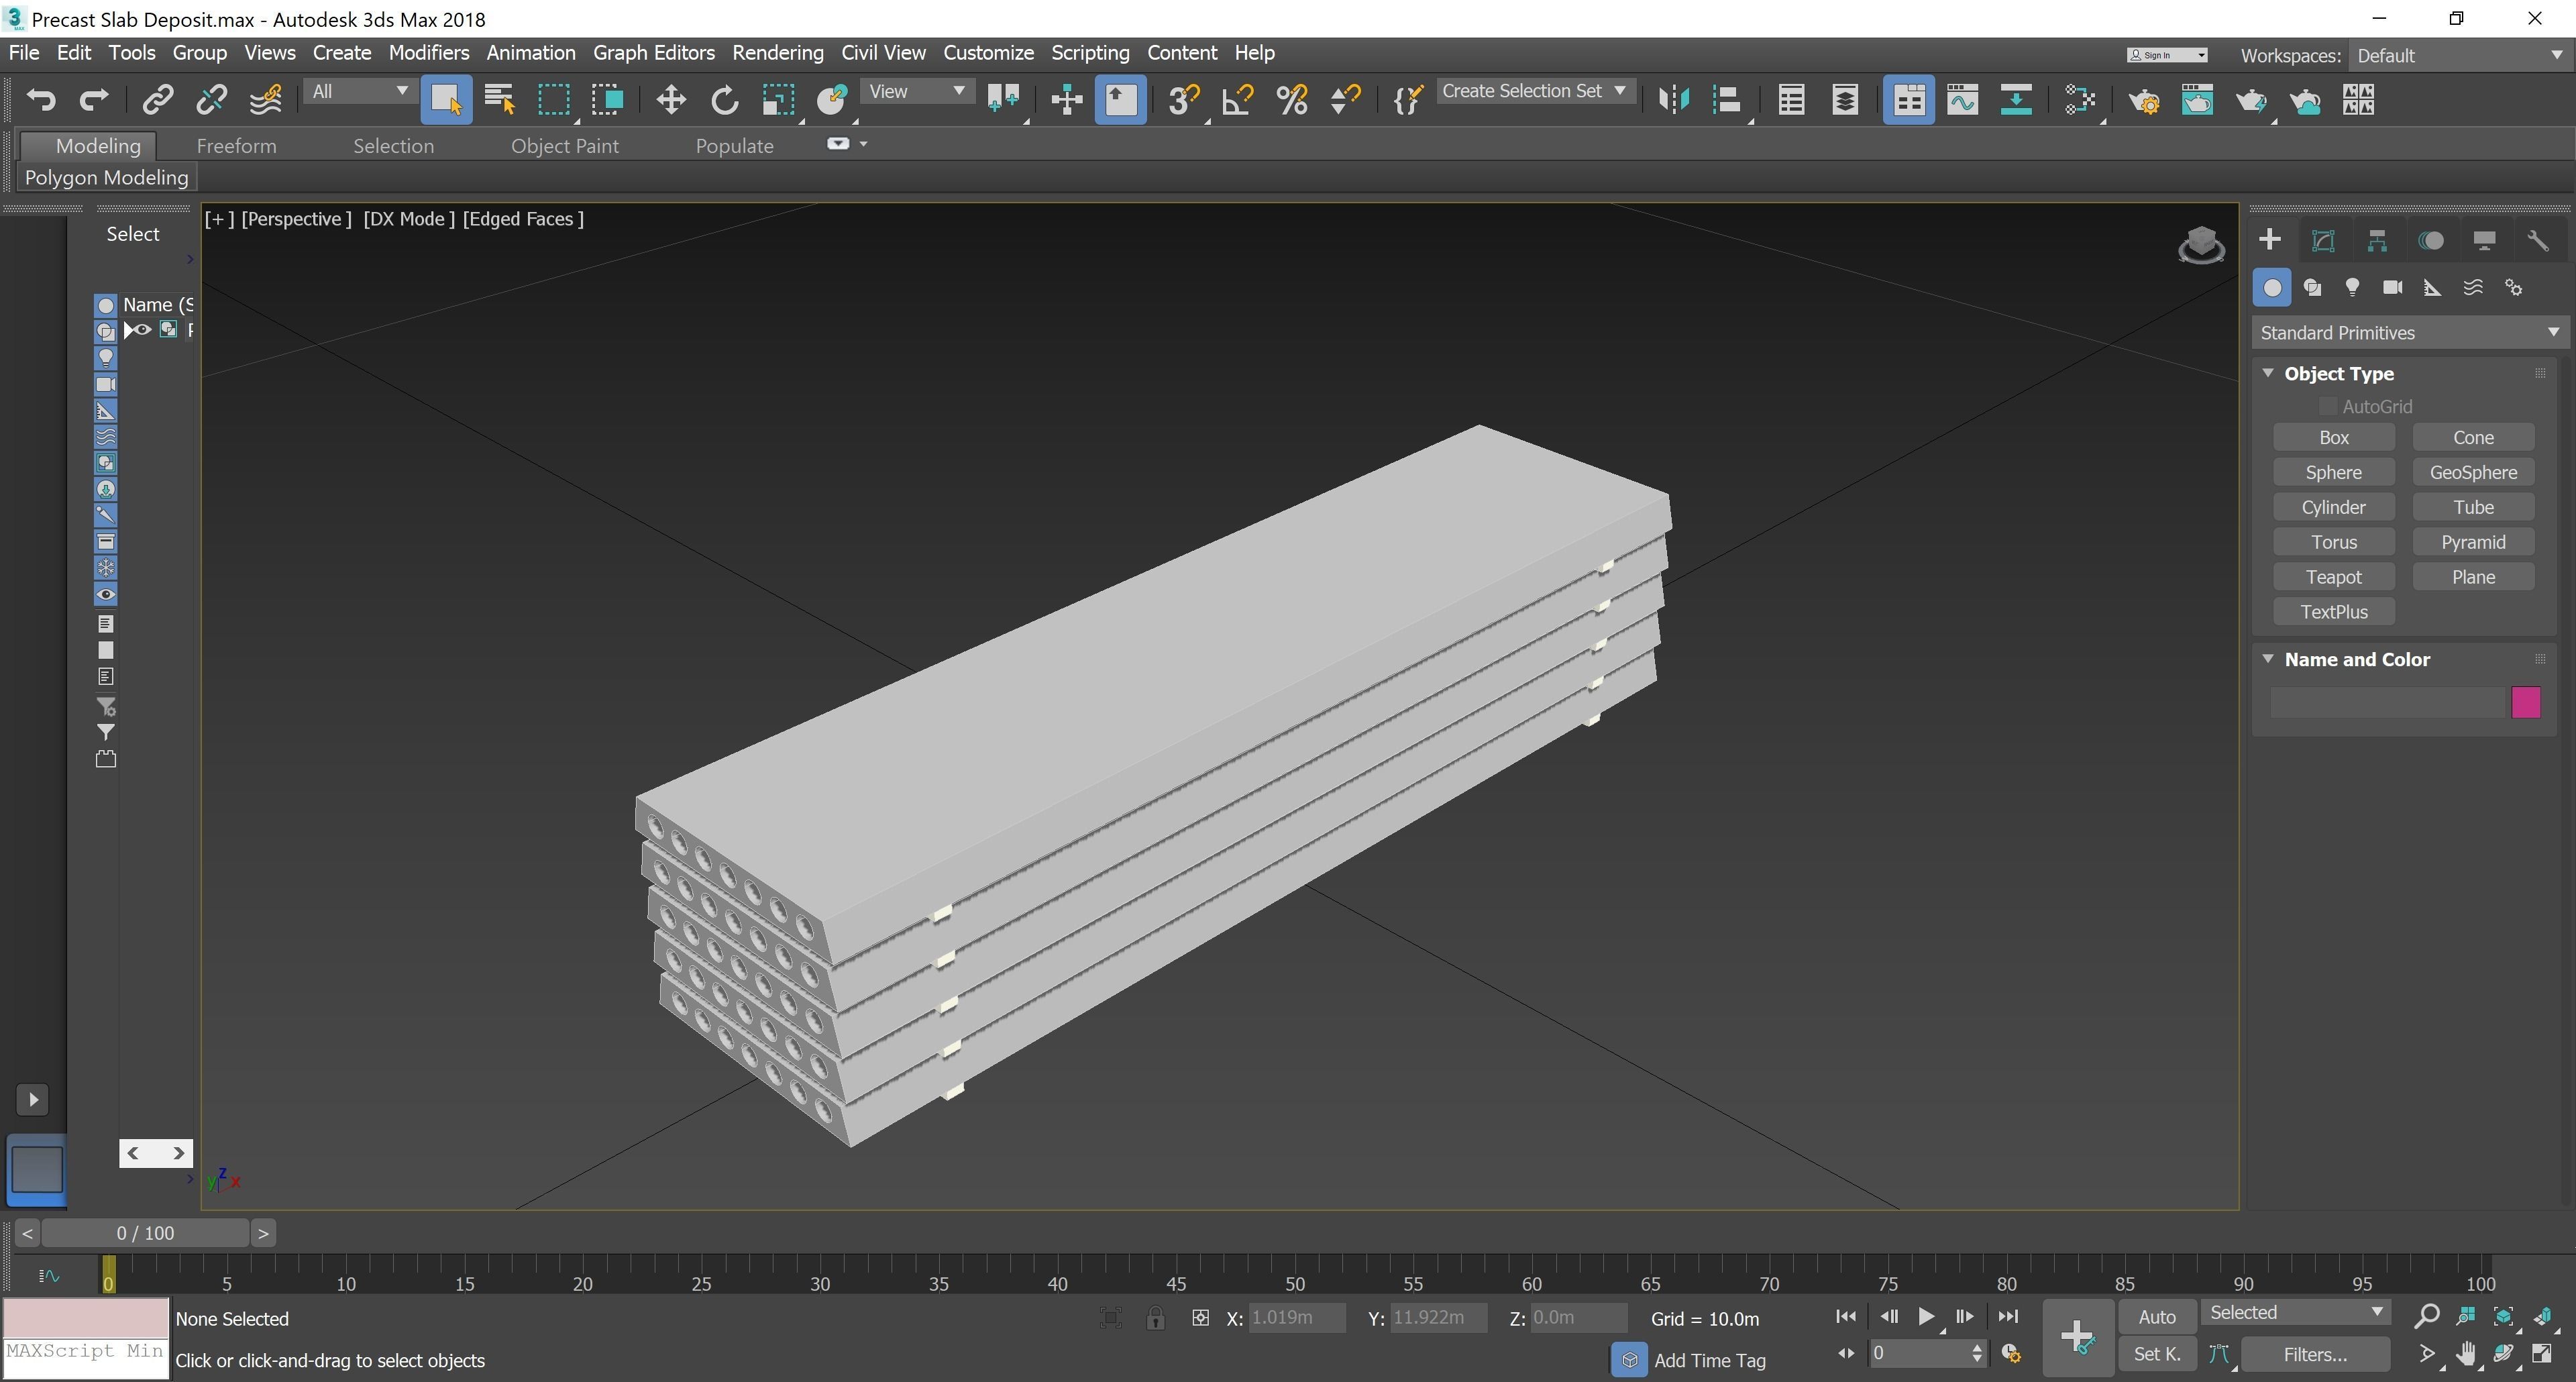Switch to the Modify panel tab
This screenshot has width=2576, height=1382.
[2323, 240]
